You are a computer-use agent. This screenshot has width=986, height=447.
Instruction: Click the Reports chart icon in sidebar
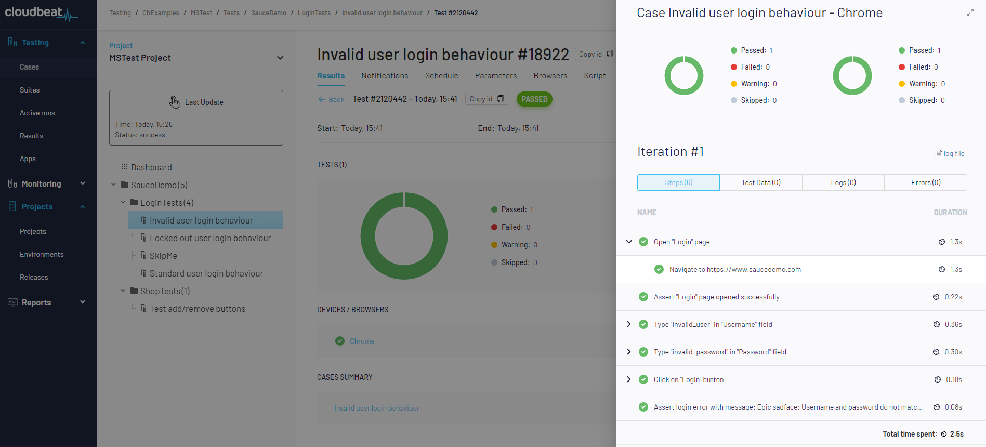coord(12,302)
